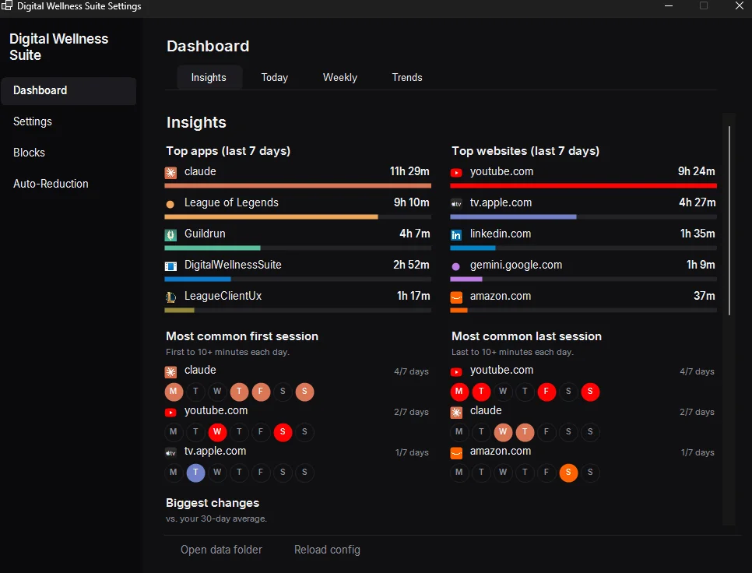Click the gemini.google.com purple dot icon
The height and width of the screenshot is (573, 752).
pyautogui.click(x=456, y=266)
